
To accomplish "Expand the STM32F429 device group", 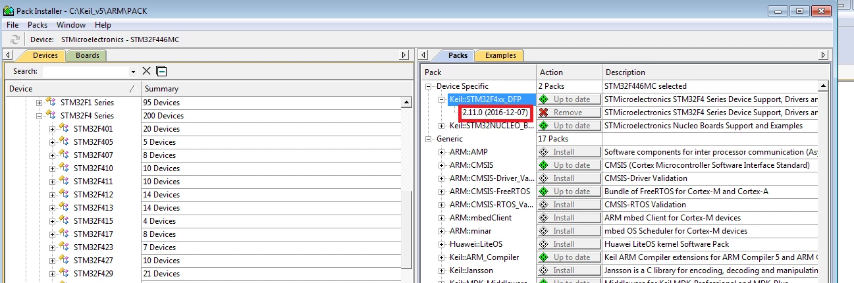I will pyautogui.click(x=52, y=274).
